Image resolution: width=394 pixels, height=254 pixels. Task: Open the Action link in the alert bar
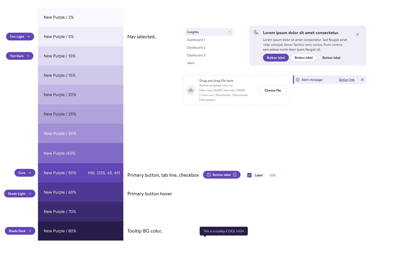(346, 79)
